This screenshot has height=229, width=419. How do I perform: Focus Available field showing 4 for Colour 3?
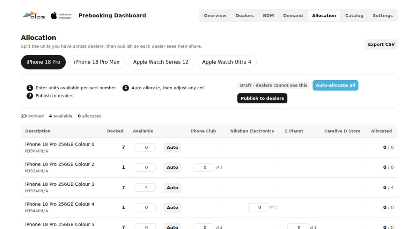tap(145, 187)
